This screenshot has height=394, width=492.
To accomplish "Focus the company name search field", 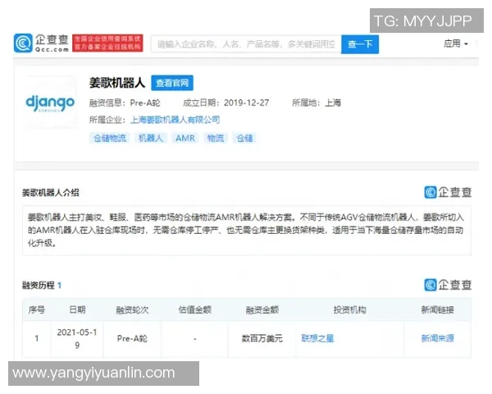I will (246, 44).
